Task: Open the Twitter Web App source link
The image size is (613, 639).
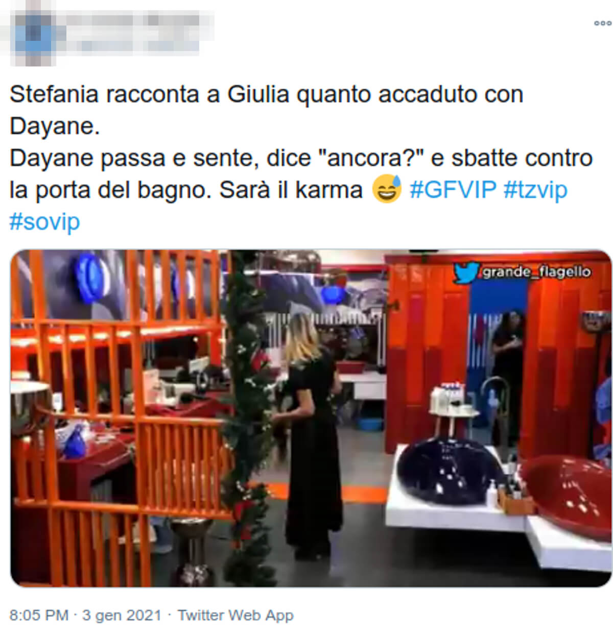Action: 235,615
